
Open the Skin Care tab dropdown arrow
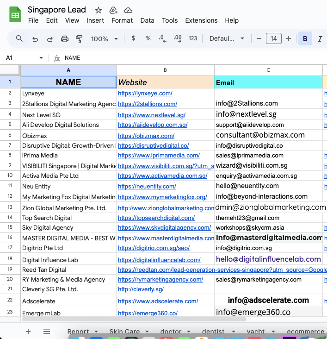click(147, 332)
